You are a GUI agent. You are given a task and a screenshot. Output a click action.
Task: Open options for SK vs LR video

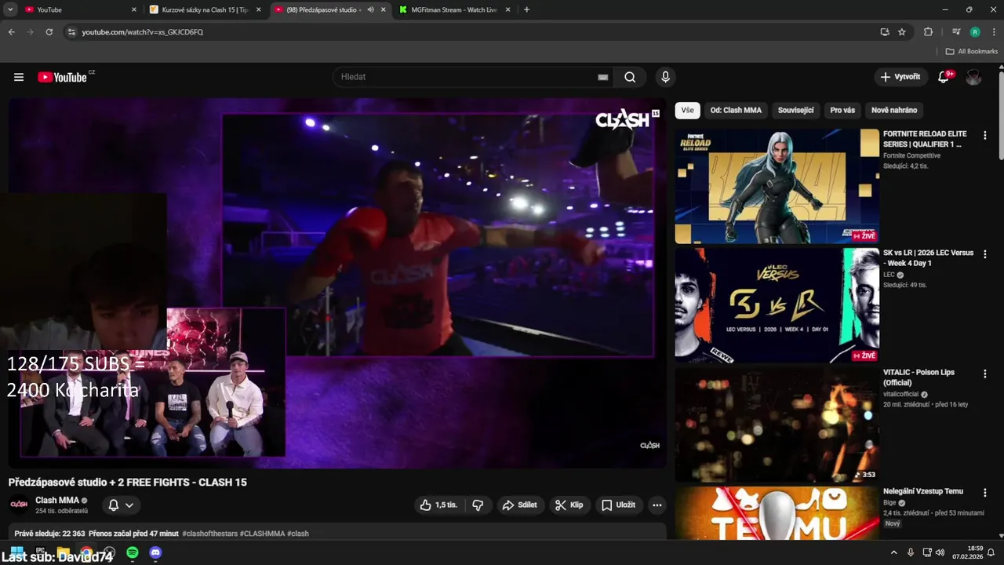click(x=985, y=255)
